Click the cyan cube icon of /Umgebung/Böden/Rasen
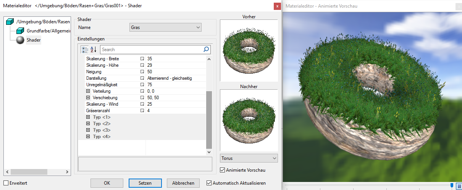Viewport: 462px width, 190px height. pos(10,22)
